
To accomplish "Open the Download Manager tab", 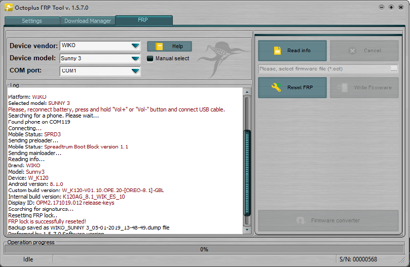I will coord(88,21).
